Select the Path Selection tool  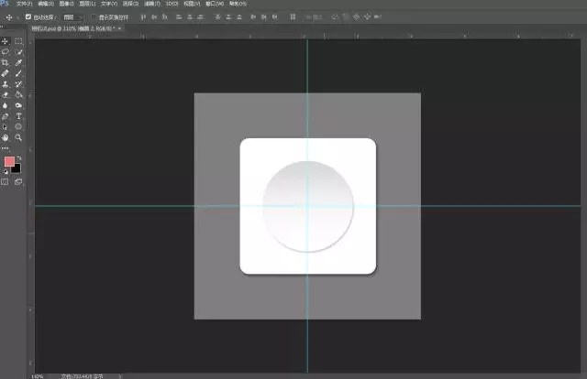[x=6, y=127]
